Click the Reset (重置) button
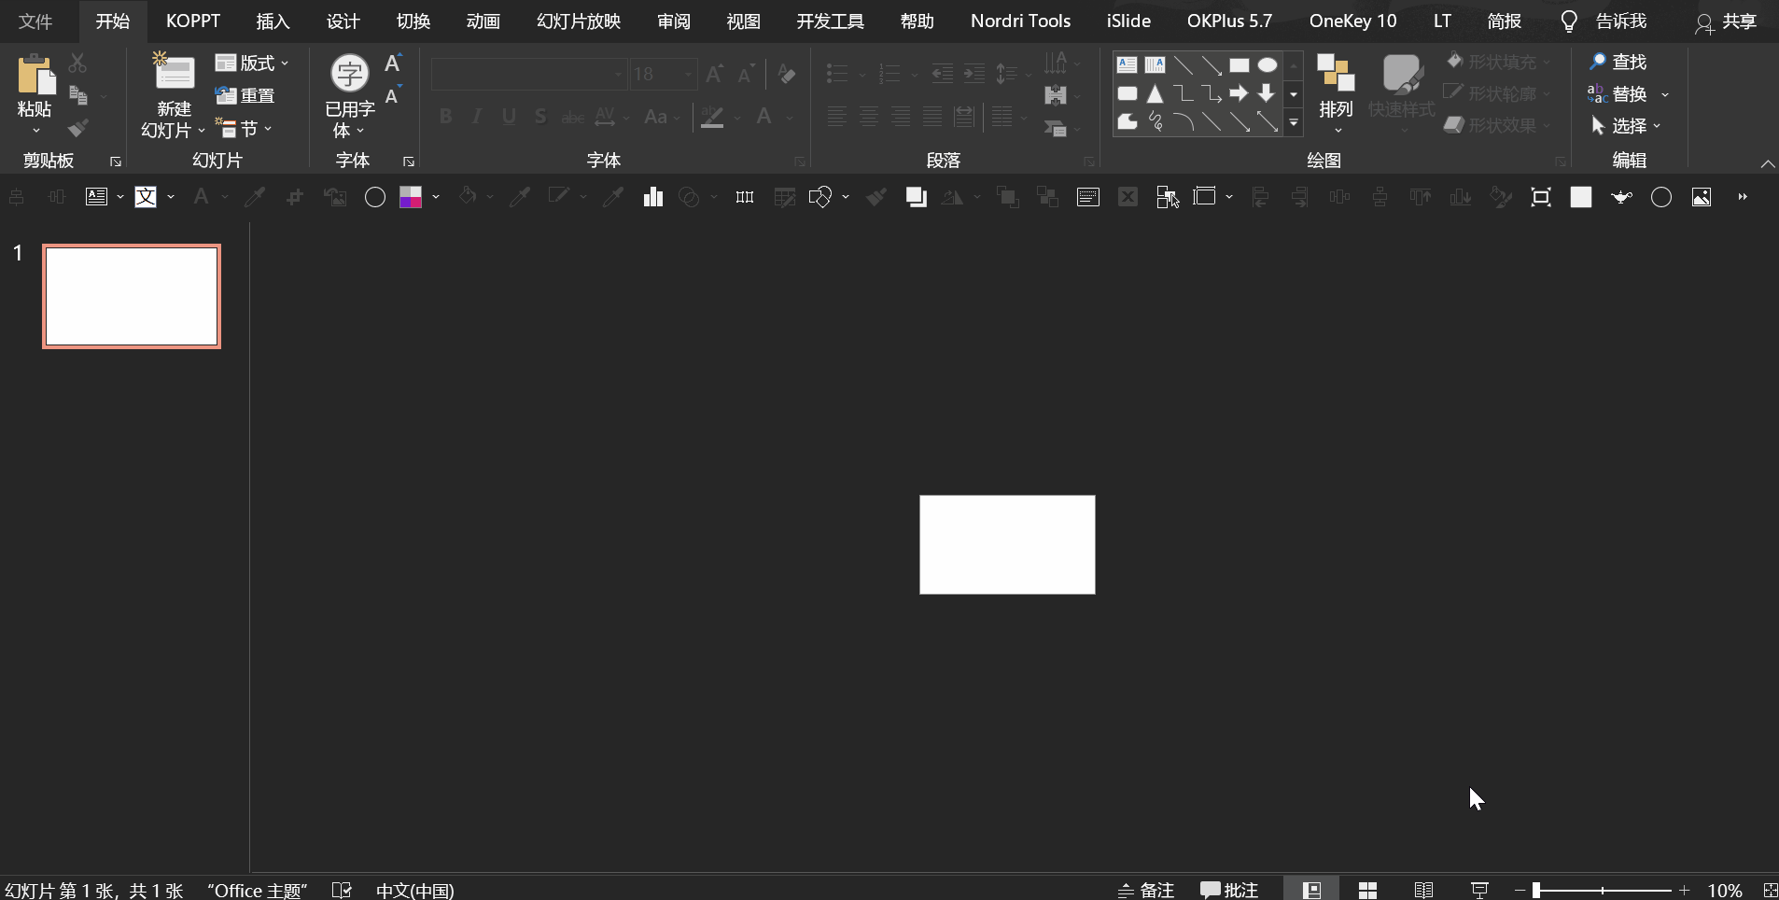1779x900 pixels. tap(245, 95)
